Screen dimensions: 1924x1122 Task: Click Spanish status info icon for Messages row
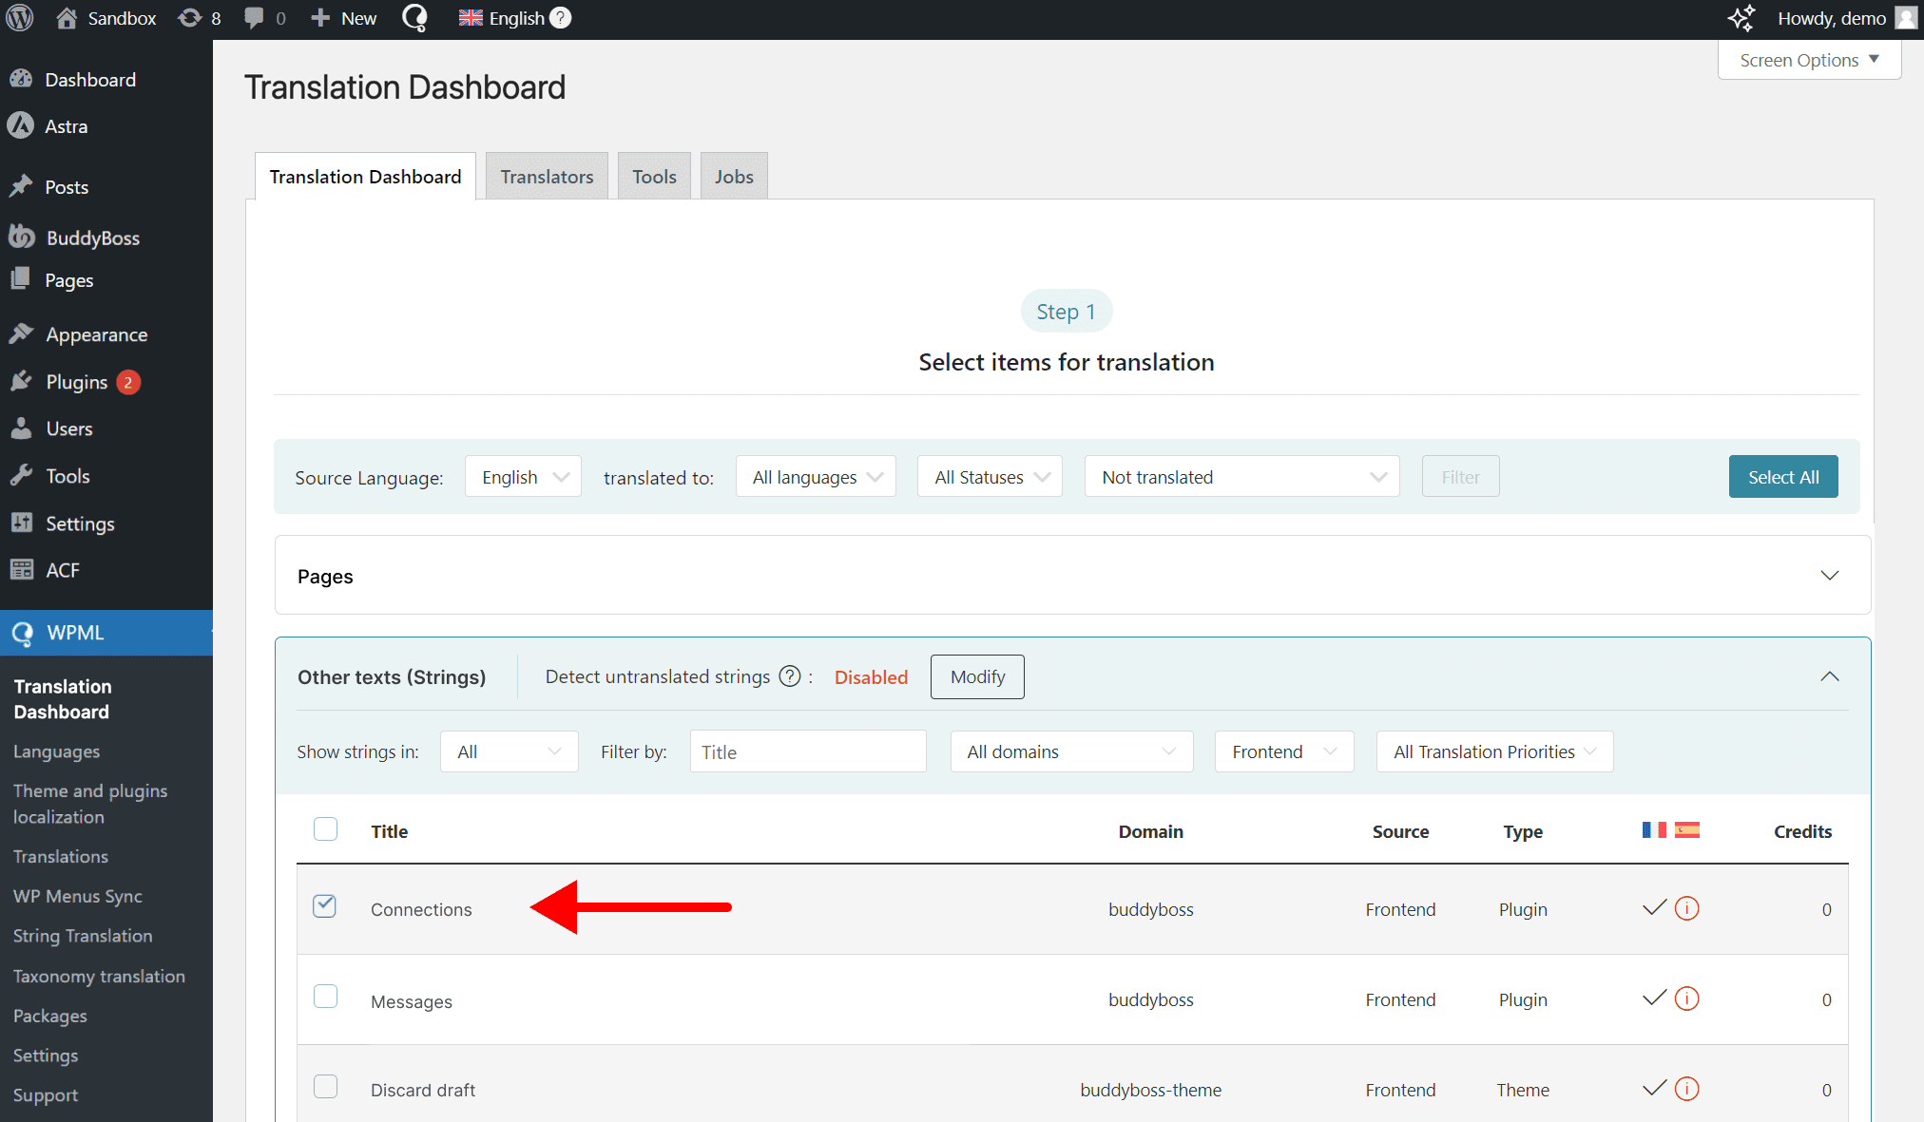pyautogui.click(x=1687, y=998)
